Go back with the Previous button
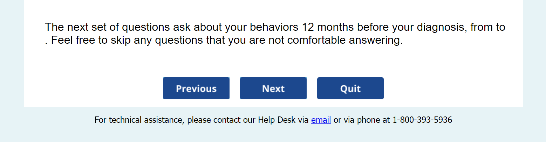 pyautogui.click(x=196, y=88)
